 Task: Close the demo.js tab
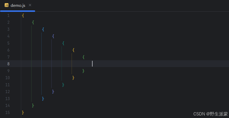click(x=30, y=5)
